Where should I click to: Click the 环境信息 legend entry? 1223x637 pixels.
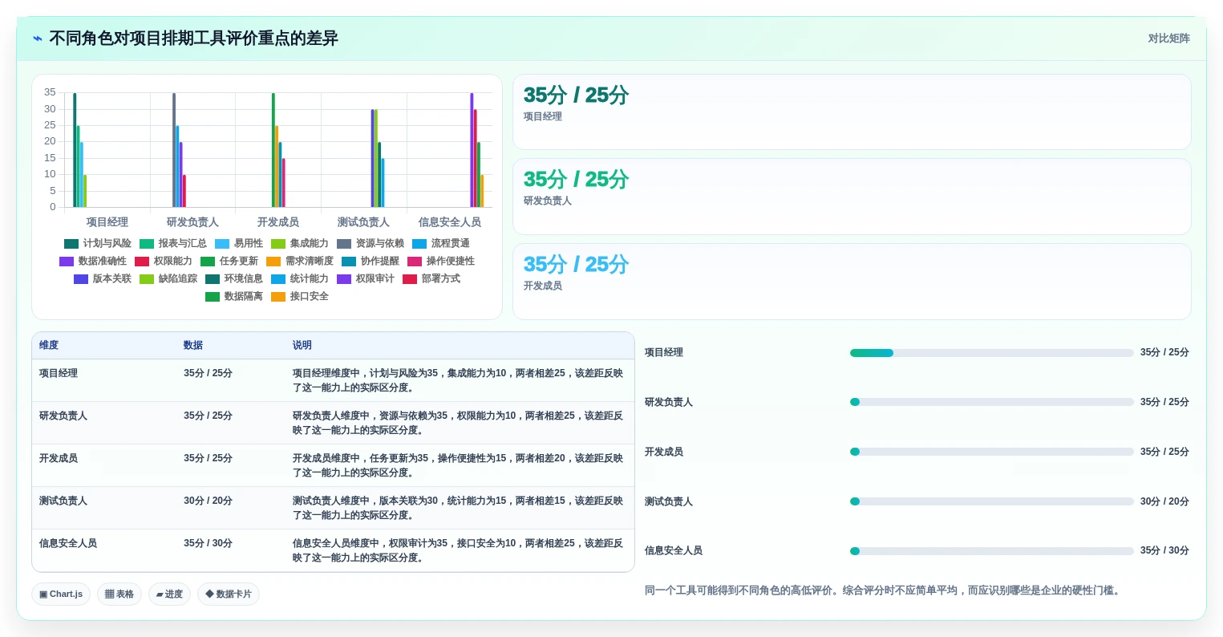[x=234, y=279]
